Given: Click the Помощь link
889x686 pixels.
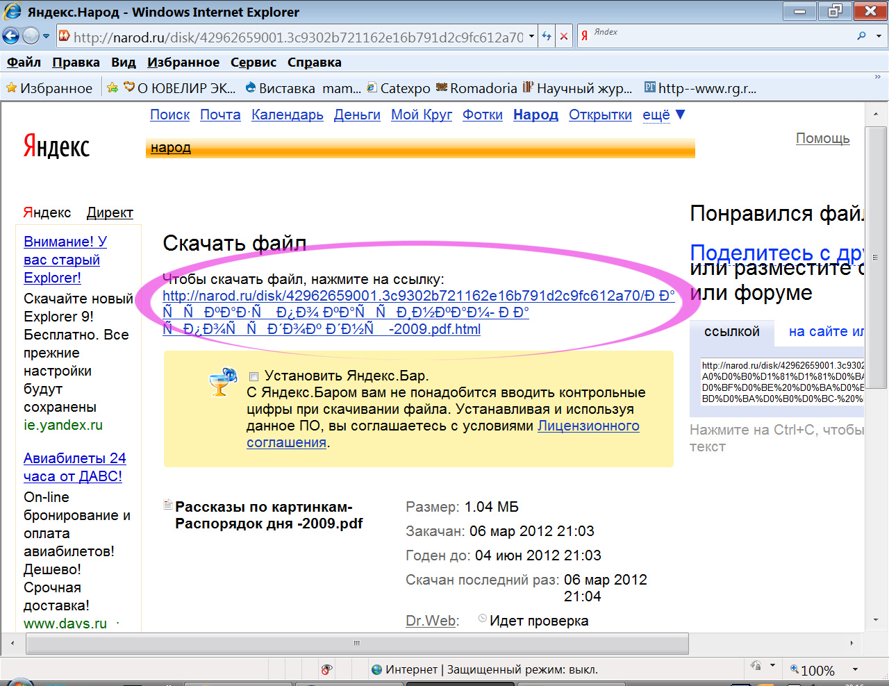Looking at the screenshot, I should click(822, 138).
